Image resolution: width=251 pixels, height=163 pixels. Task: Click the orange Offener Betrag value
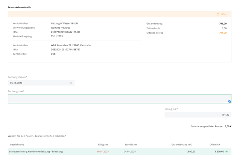(x=222, y=33)
